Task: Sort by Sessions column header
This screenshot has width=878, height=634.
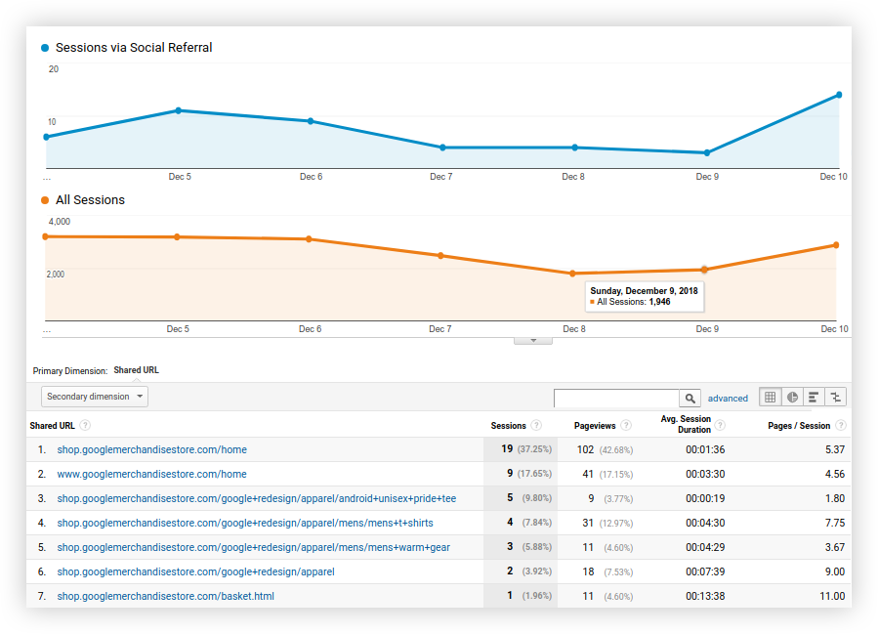Action: click(508, 426)
